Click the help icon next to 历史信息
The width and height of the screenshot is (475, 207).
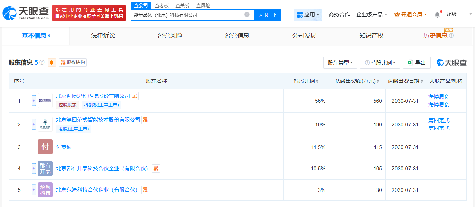(x=451, y=36)
